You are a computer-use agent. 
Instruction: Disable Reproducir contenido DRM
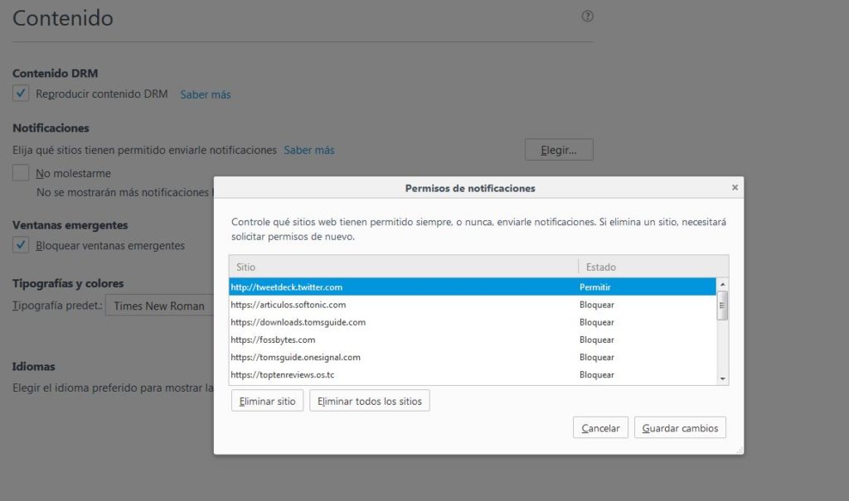pos(21,94)
